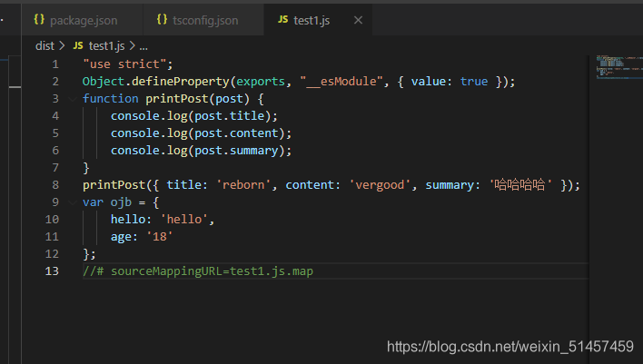Click Object.defineProperty on line 2
This screenshot has width=643, height=364.
[156, 82]
